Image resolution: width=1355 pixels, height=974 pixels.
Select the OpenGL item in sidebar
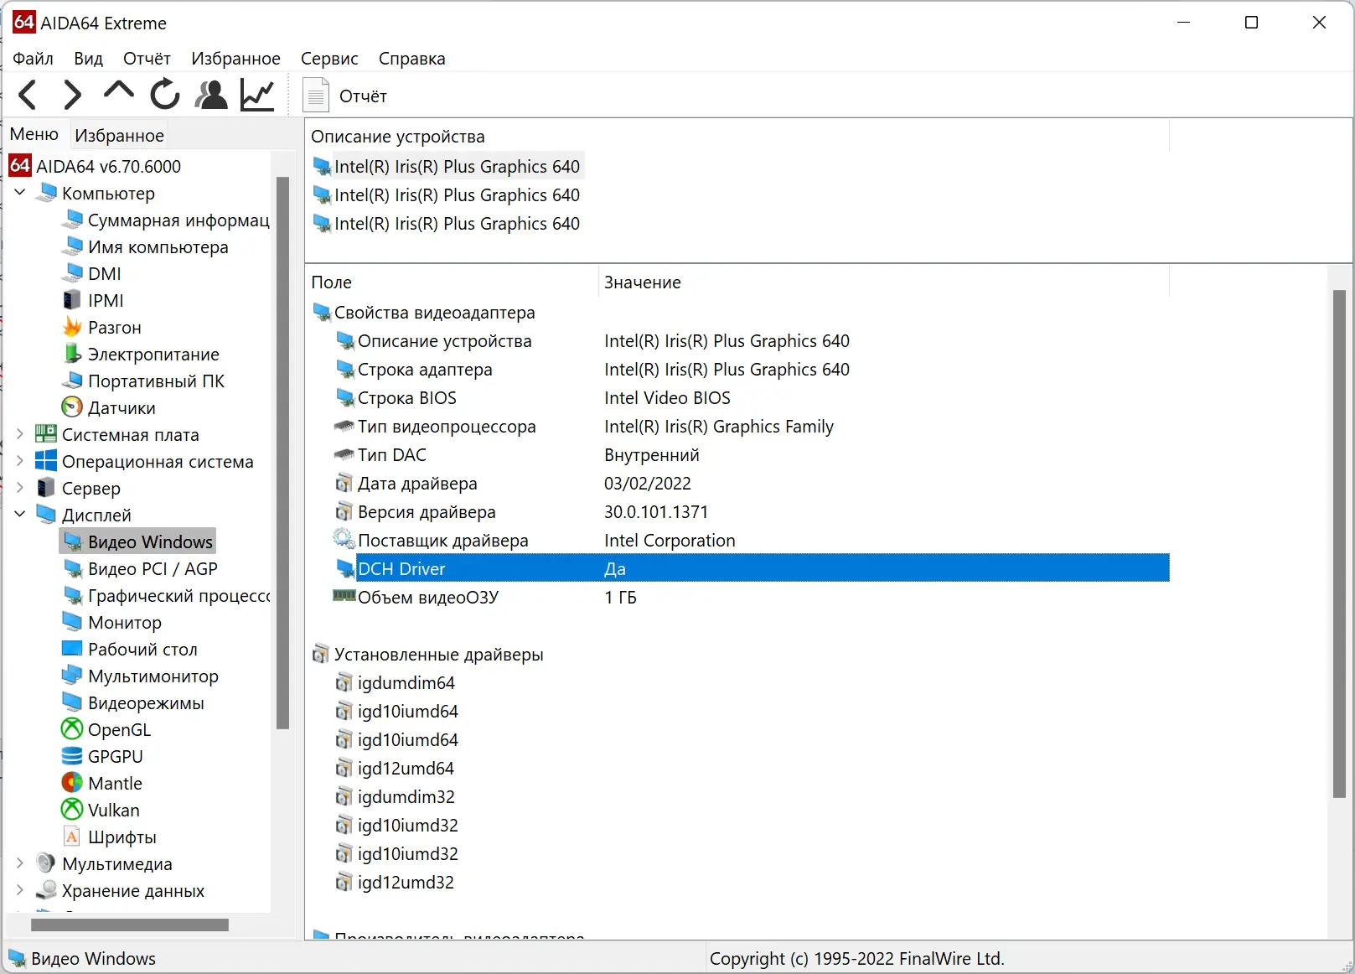coord(118,729)
